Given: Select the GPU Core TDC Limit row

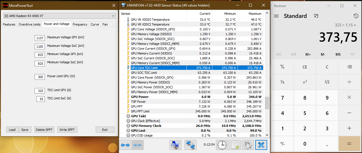Looking at the screenshot, I should (x=195, y=68).
